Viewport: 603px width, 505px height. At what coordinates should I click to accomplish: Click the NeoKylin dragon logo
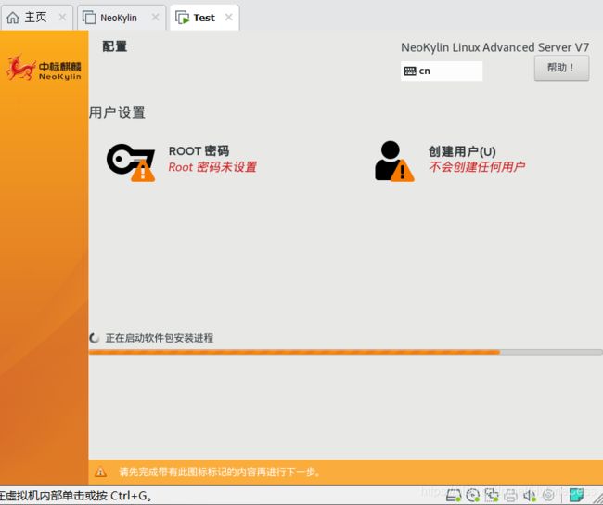21,68
